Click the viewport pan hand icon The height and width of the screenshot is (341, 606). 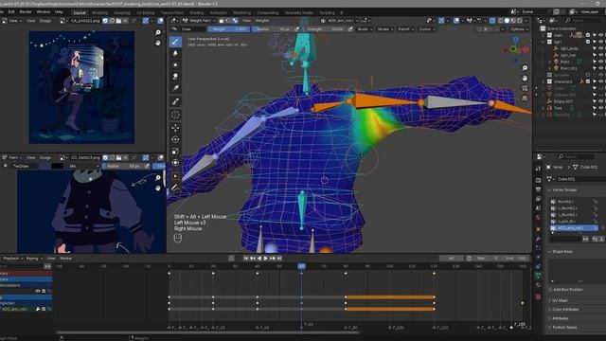pyautogui.click(x=525, y=78)
